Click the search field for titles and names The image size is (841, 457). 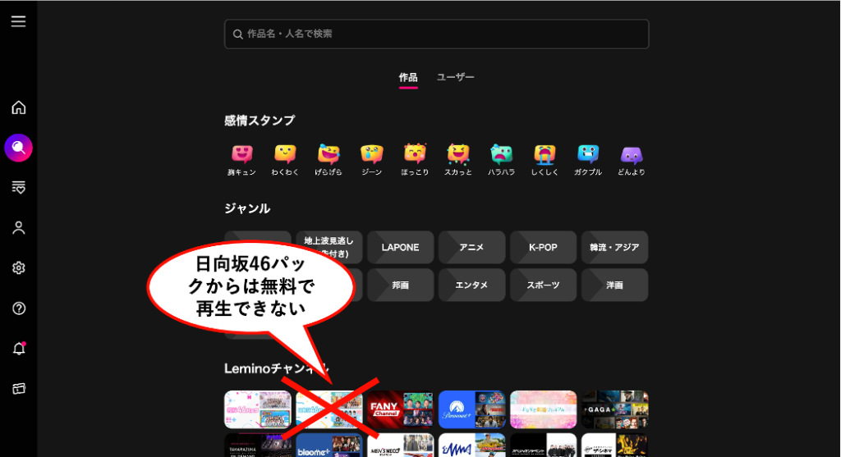coord(436,34)
